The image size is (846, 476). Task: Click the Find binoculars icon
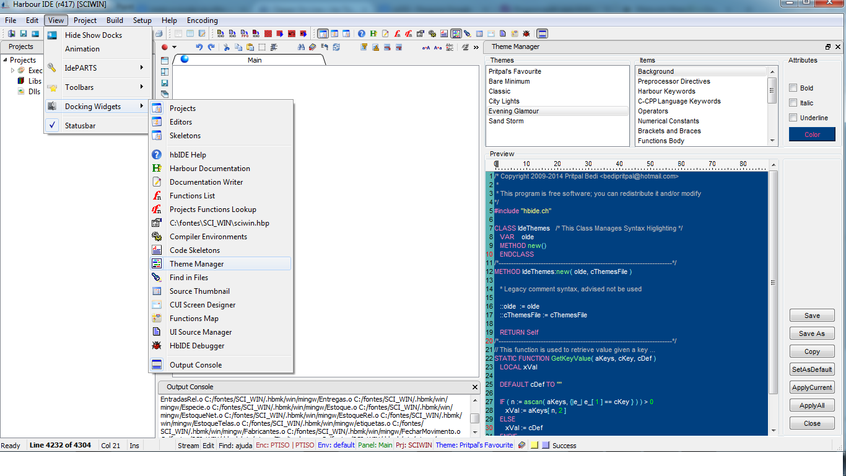pos(301,47)
